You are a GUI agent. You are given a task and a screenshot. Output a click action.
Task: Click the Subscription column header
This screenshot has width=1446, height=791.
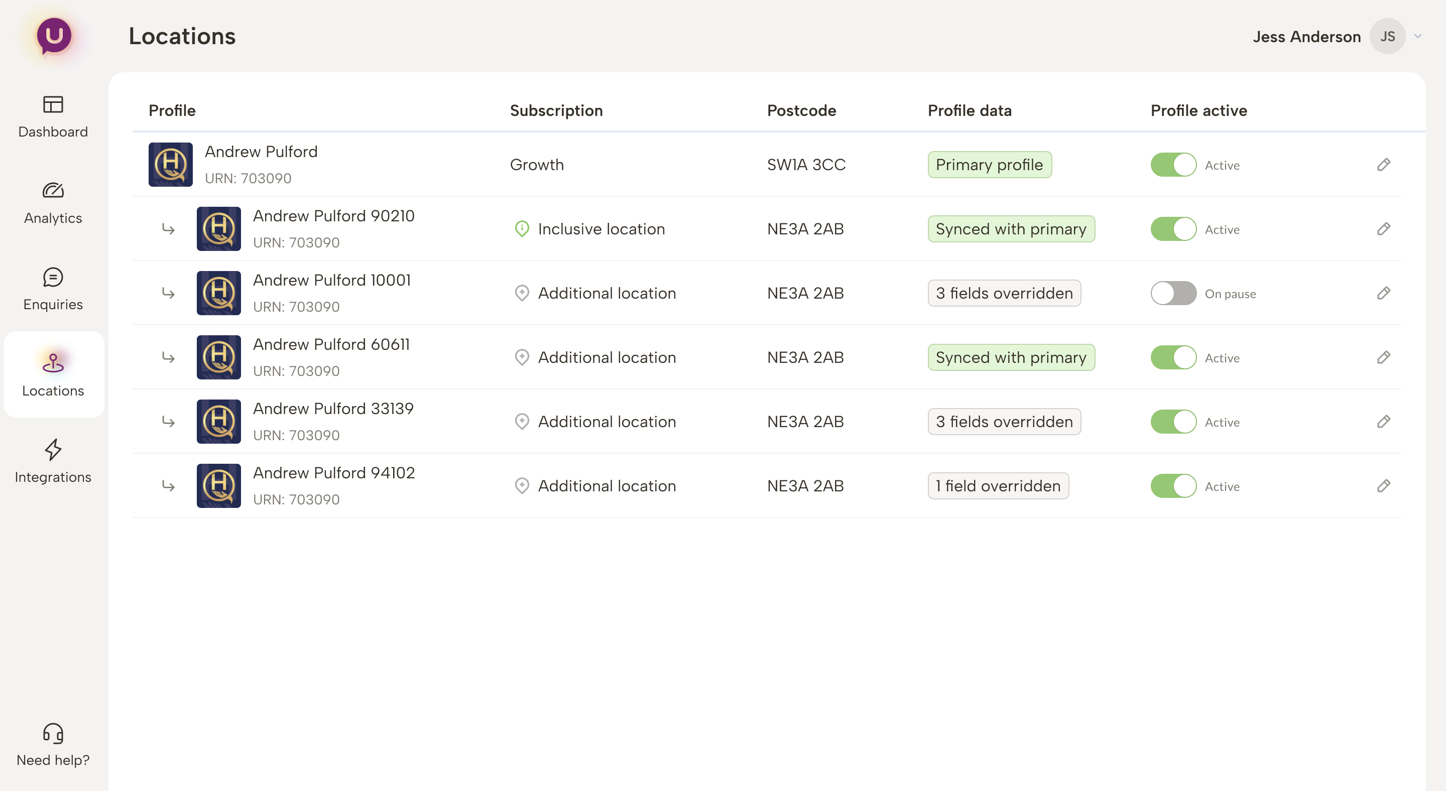[556, 110]
